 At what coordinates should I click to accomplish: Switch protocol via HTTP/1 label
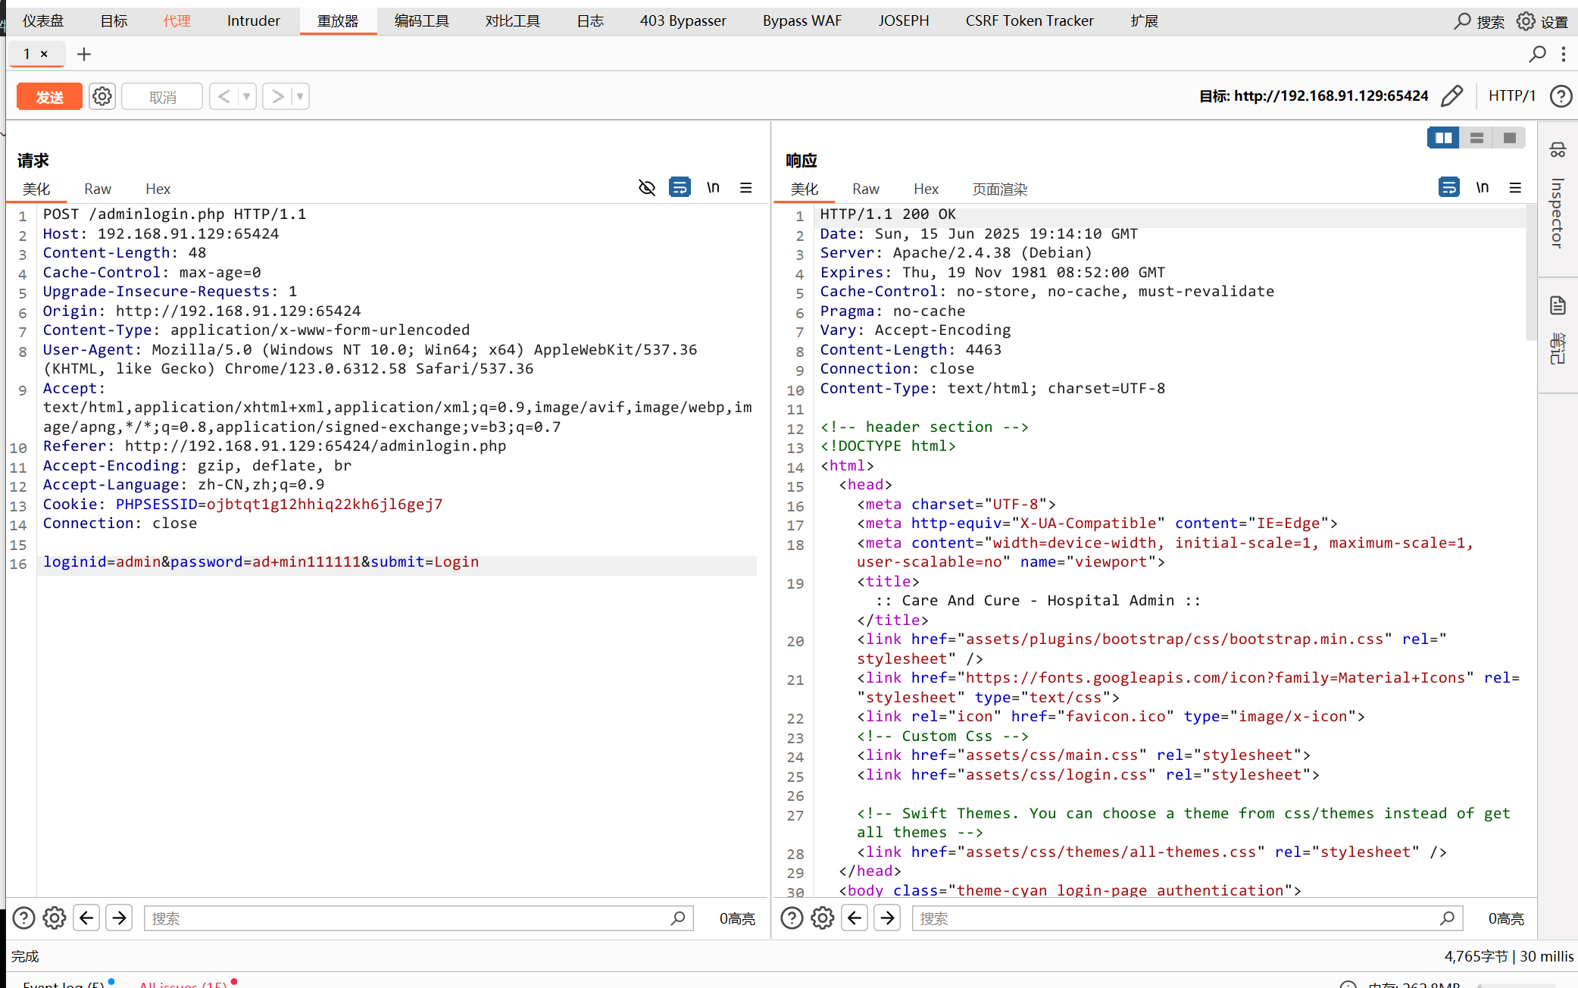(x=1512, y=95)
